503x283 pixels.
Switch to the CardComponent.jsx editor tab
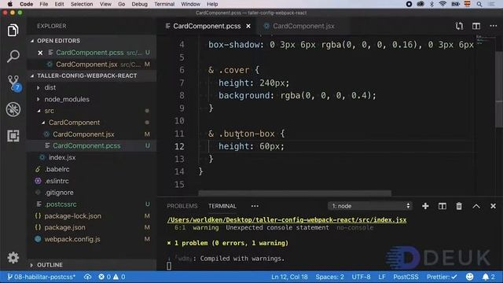(303, 26)
